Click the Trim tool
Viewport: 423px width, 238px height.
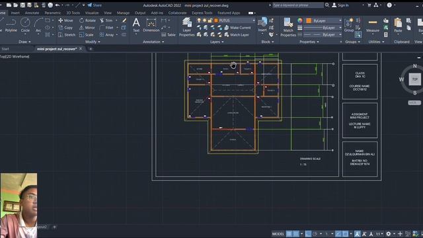click(106, 20)
